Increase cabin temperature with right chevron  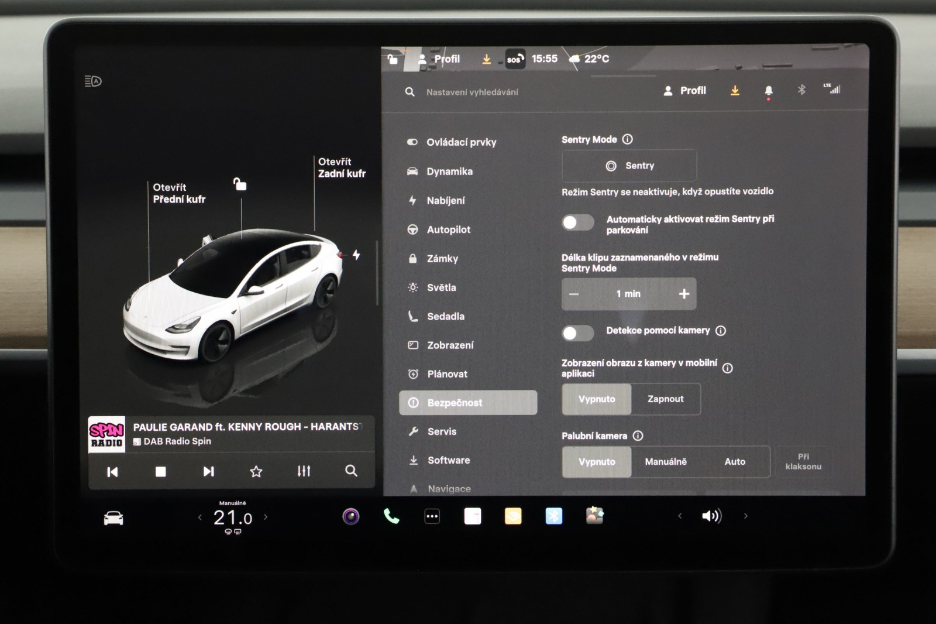click(266, 517)
